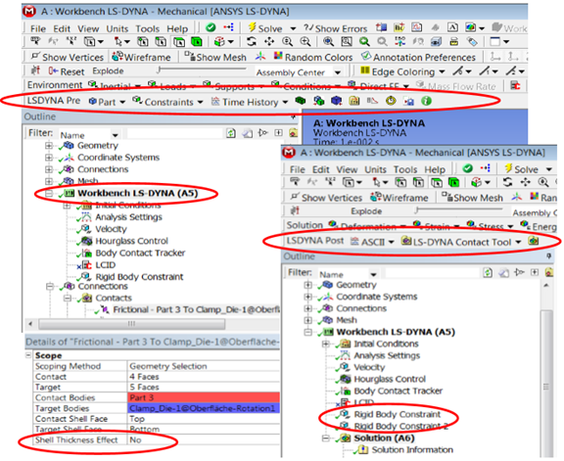Viewport: 564px width, 461px height.
Task: Yellow clock icon in the LSDYNA Pre toolbar
Action: 391,101
